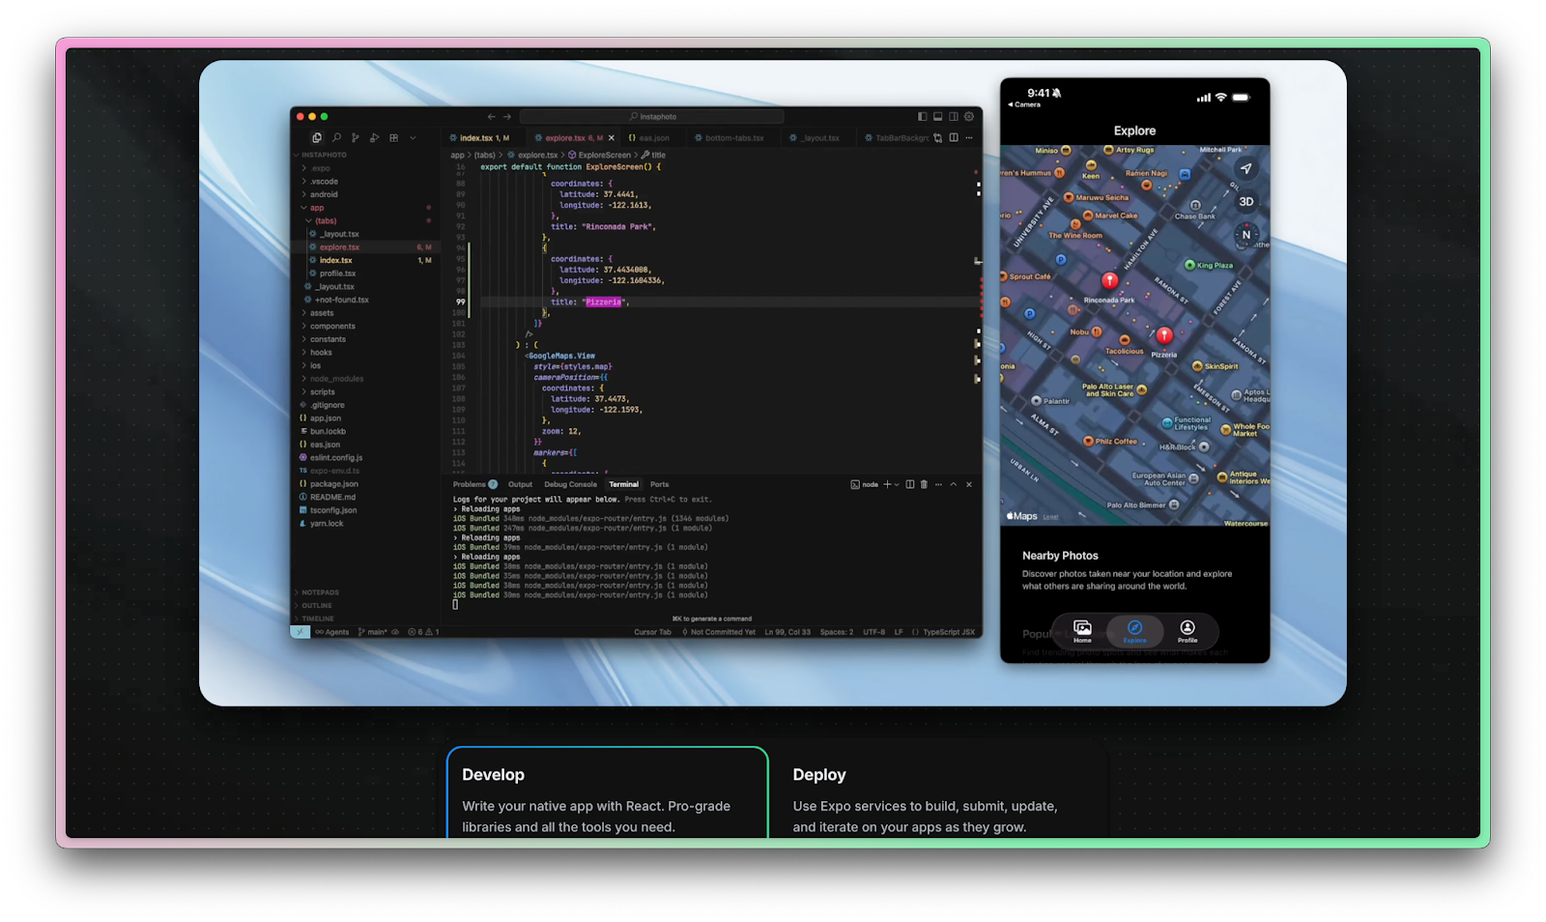The image size is (1546, 922).
Task: Toggle the bottom panel layout icon
Action: 937,117
